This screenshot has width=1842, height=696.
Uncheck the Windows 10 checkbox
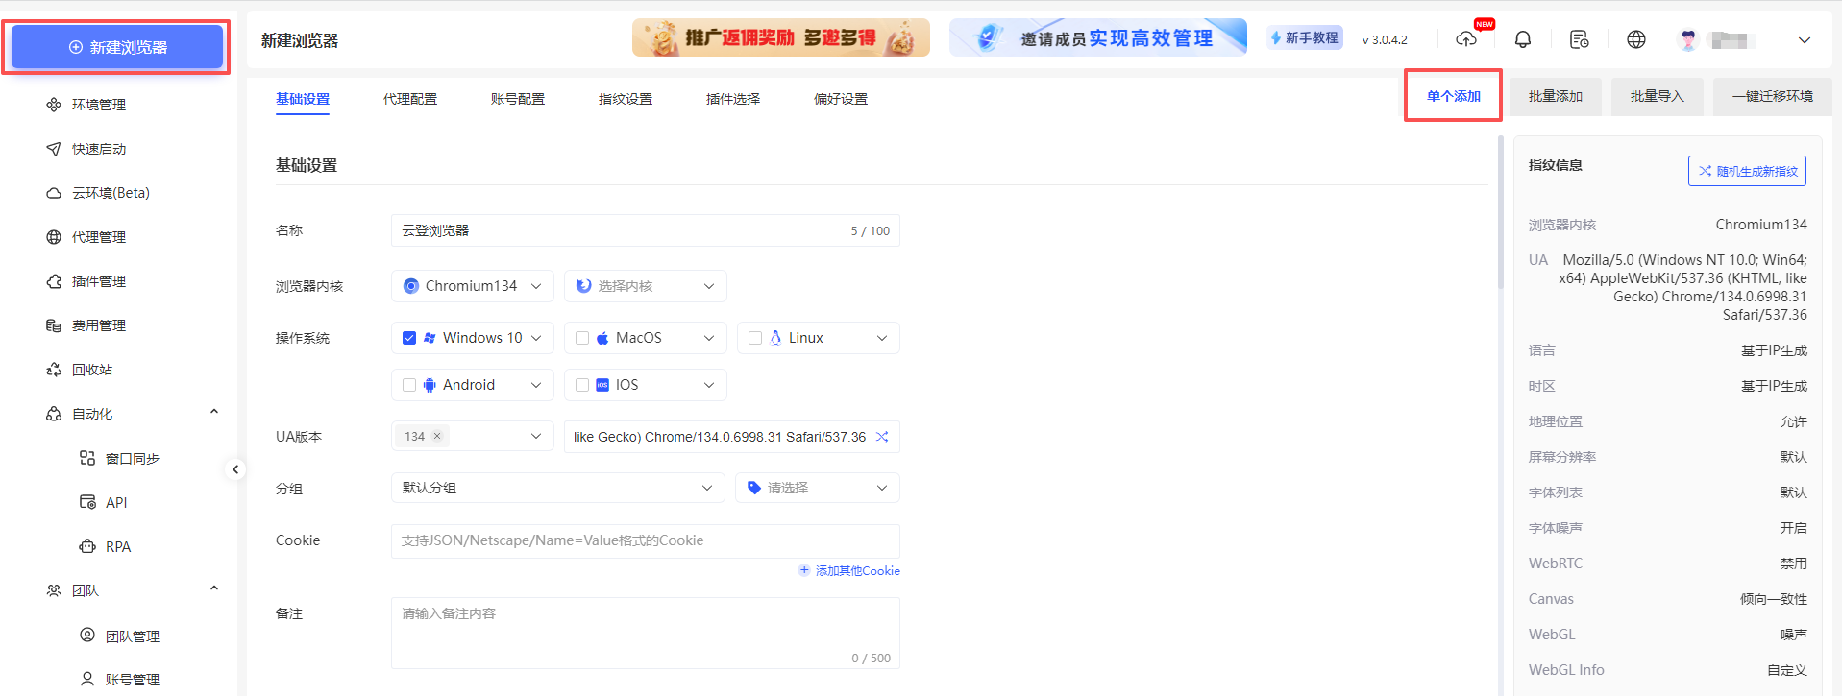pyautogui.click(x=409, y=338)
